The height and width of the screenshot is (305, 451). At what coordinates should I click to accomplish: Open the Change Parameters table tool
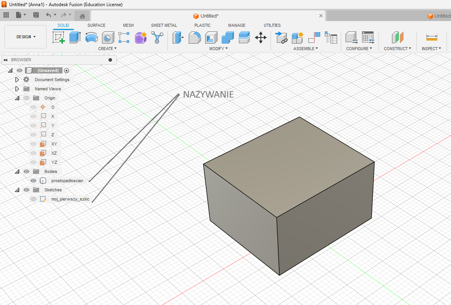click(368, 37)
